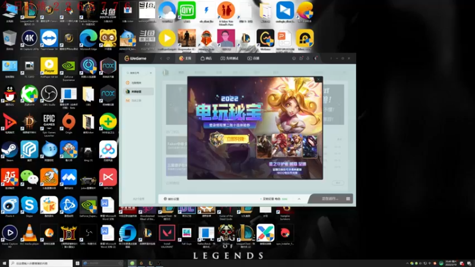Open Control Panel desktop icon
475x267 pixels.
(x=9, y=68)
